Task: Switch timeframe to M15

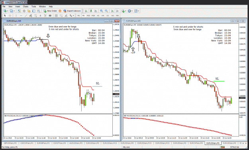Action: click(x=88, y=15)
